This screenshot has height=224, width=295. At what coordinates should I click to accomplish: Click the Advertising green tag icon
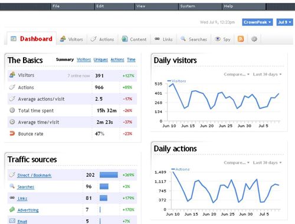(12, 209)
